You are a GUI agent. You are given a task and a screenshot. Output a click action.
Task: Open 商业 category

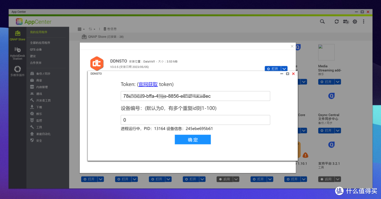[36, 80]
